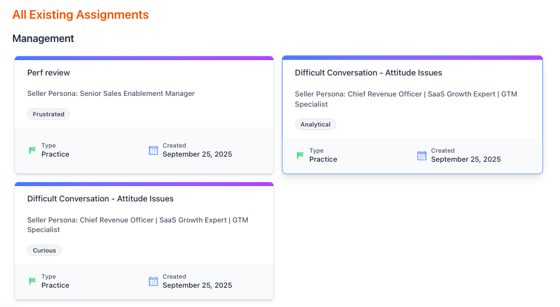
Task: Click the flag icon in the Curious card
Action: tap(32, 281)
